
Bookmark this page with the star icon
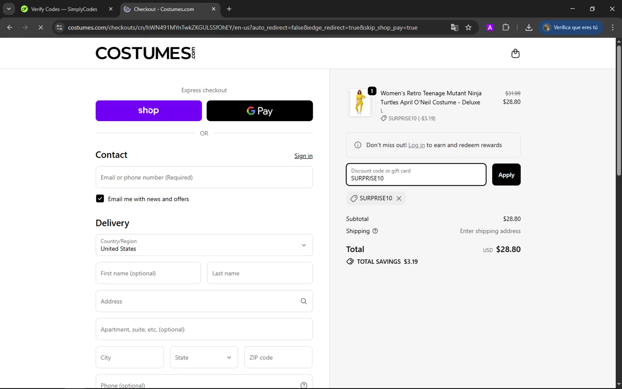pyautogui.click(x=469, y=27)
